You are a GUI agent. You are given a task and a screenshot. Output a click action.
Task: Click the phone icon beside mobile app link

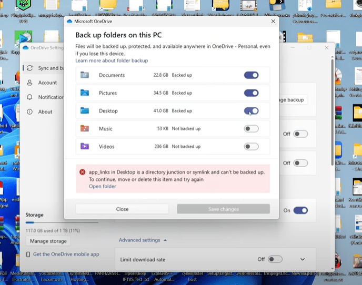28,255
